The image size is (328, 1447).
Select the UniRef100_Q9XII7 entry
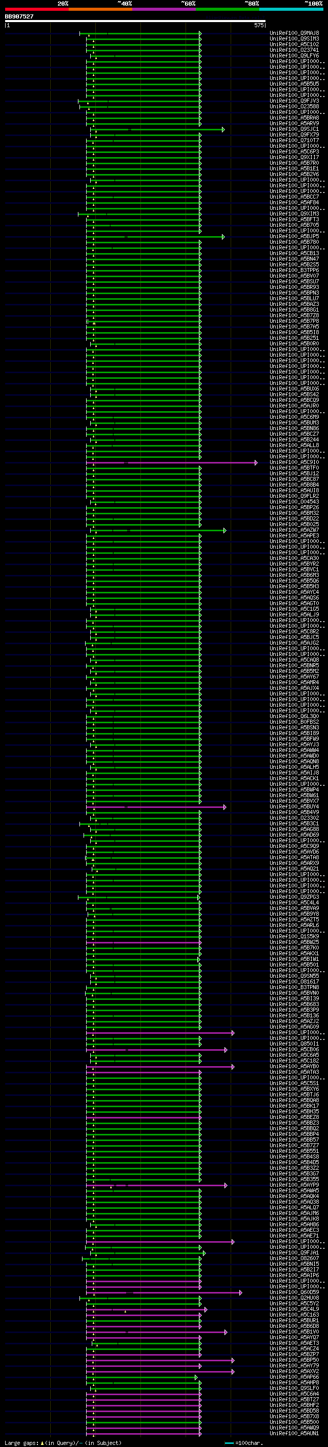click(x=294, y=157)
